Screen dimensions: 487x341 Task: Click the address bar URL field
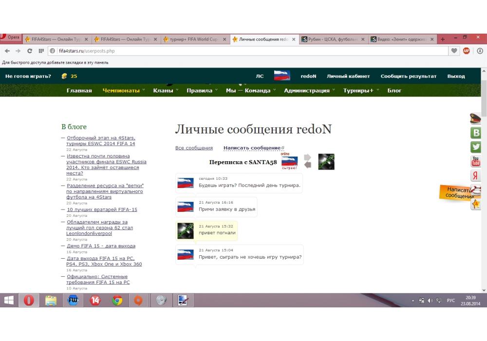tap(243, 51)
